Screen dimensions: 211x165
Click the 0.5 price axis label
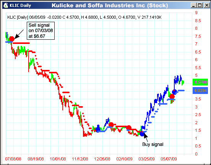[x=198, y=146]
